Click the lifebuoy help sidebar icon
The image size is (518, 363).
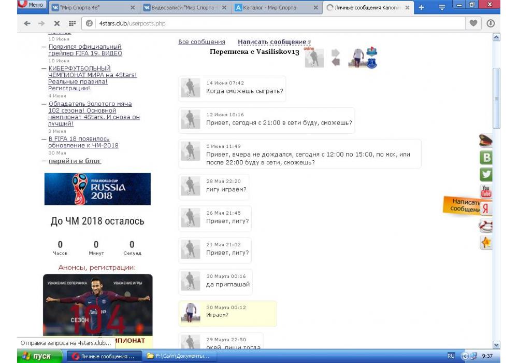pos(486,226)
